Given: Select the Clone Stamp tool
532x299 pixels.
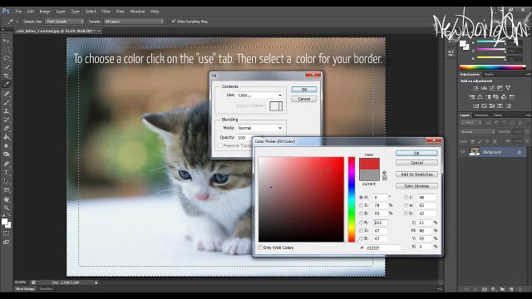Looking at the screenshot, I should point(7,110).
